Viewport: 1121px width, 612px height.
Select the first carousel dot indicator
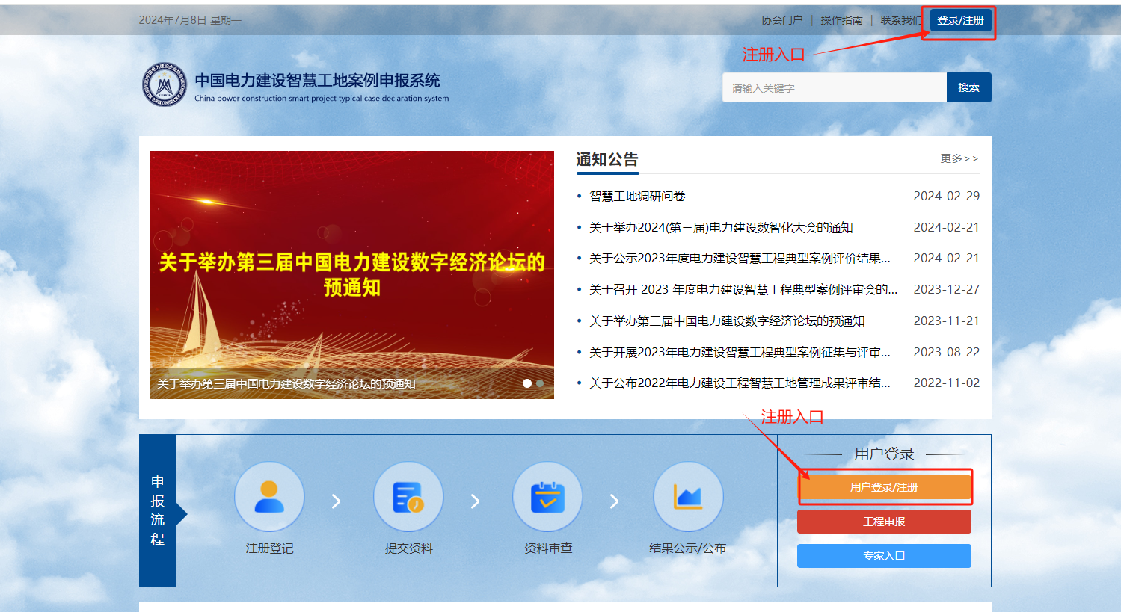(527, 383)
